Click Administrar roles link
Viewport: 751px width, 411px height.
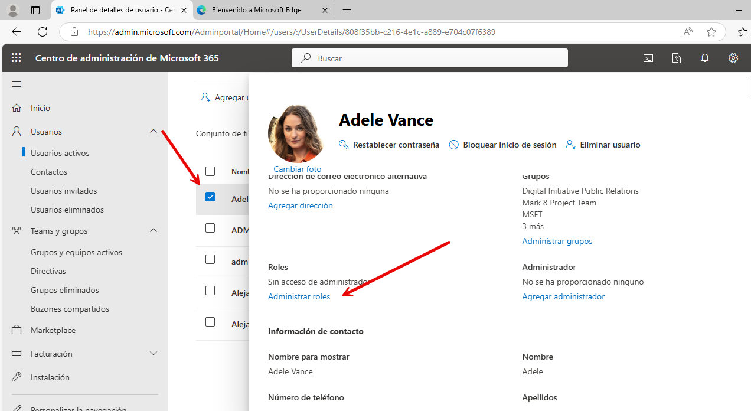click(x=299, y=296)
